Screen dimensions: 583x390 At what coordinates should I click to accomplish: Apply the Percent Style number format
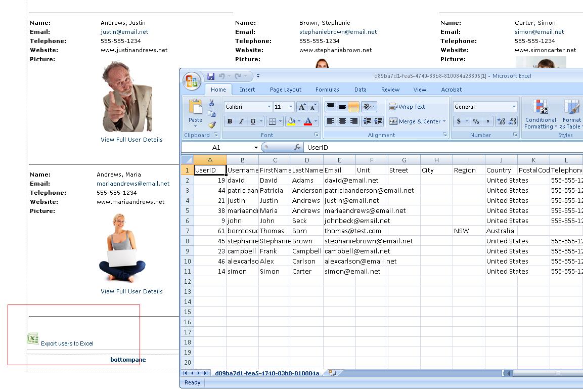(476, 121)
